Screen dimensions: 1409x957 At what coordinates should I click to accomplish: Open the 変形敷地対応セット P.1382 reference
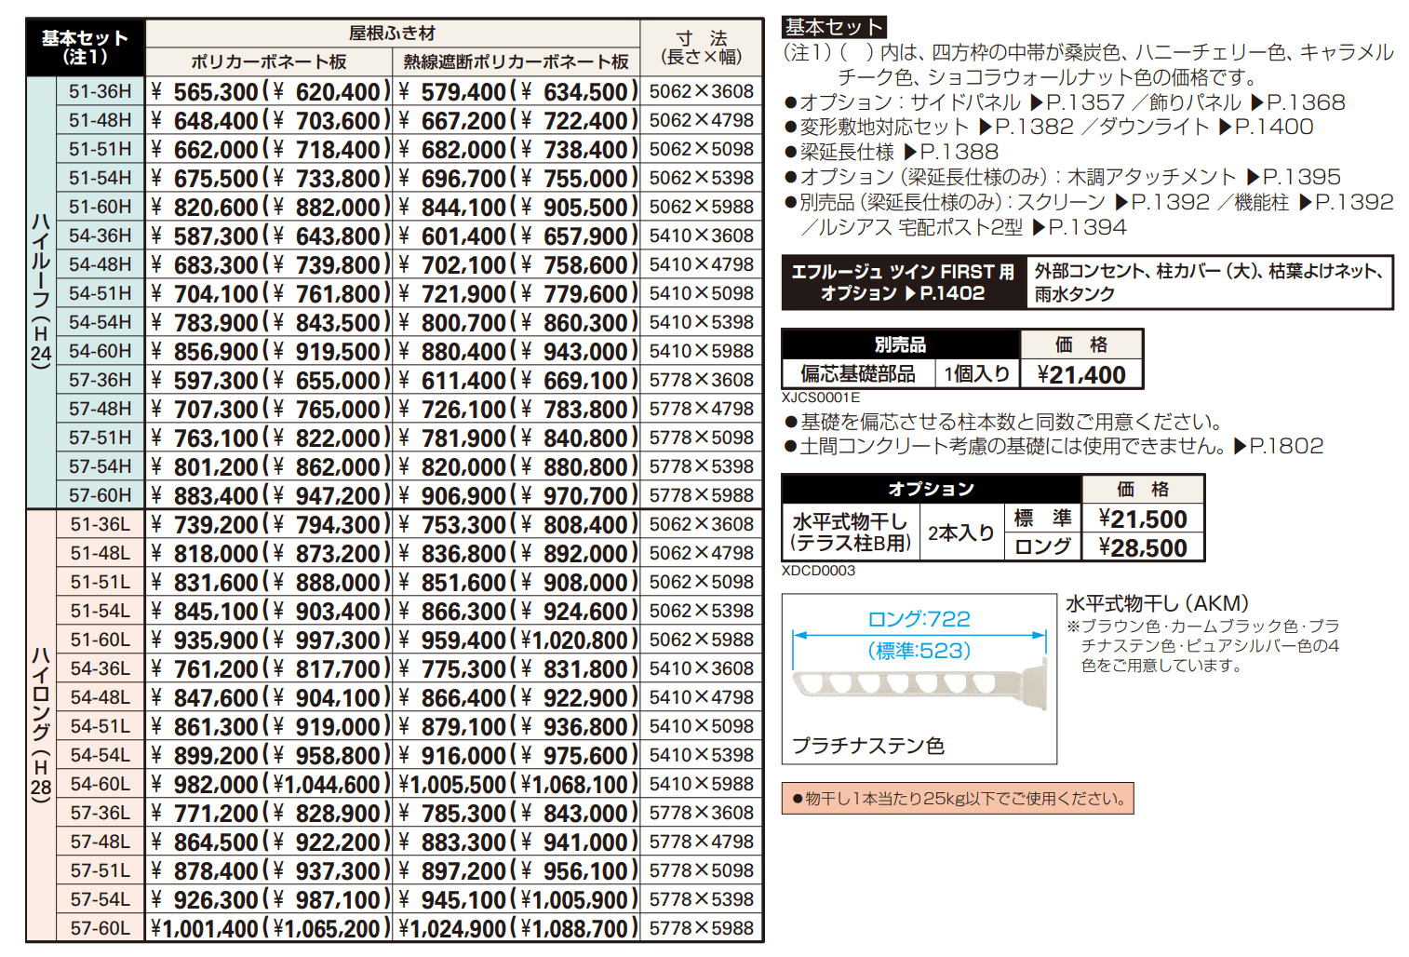(1024, 128)
